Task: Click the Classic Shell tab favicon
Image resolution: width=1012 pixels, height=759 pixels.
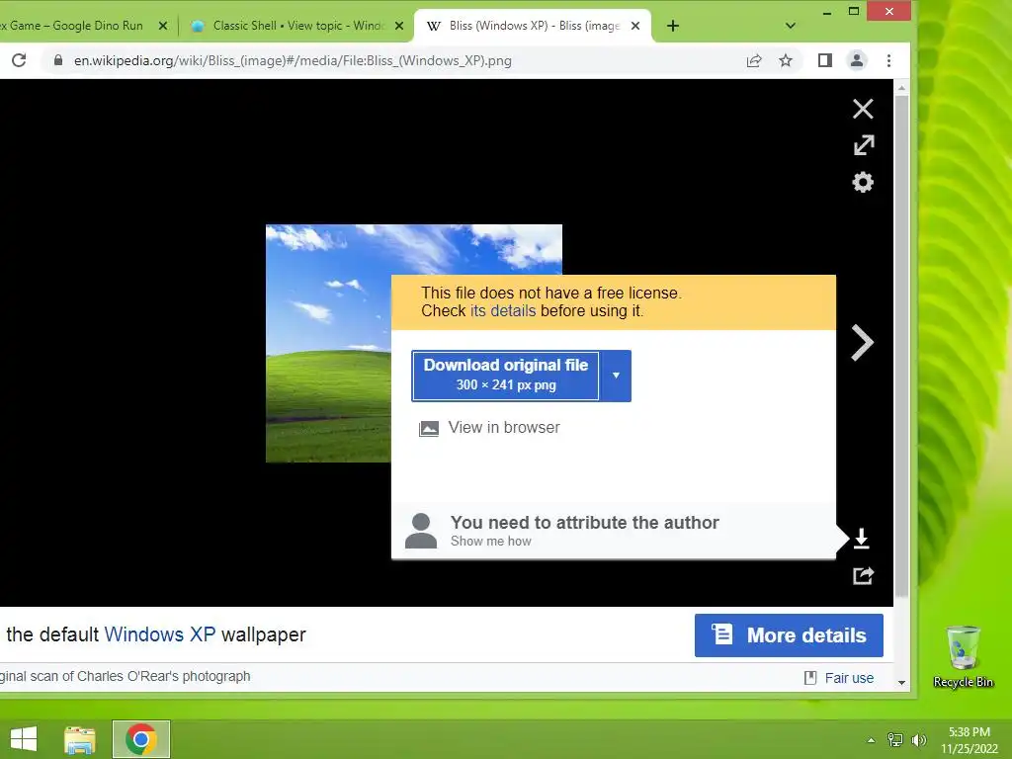Action: point(198,26)
